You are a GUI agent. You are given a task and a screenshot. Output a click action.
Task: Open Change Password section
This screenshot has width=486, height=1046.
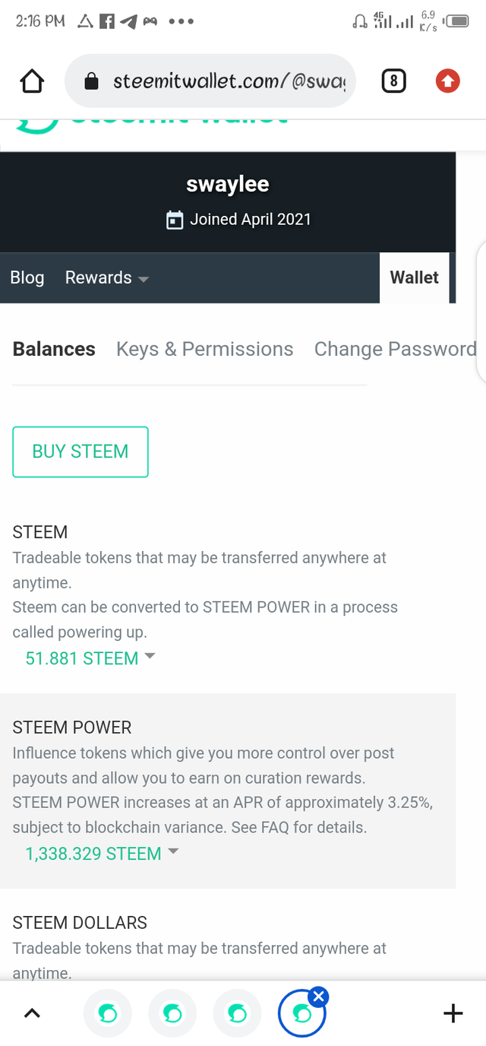[396, 349]
